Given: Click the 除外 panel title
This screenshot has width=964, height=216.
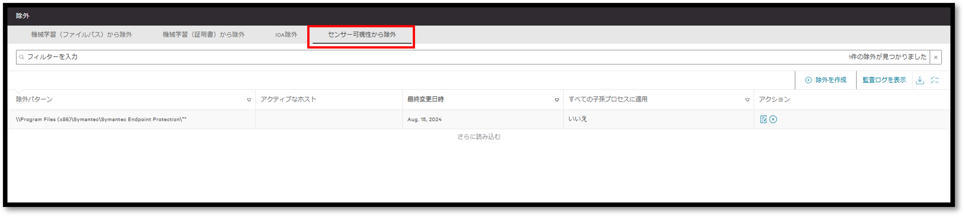Looking at the screenshot, I should (x=23, y=16).
